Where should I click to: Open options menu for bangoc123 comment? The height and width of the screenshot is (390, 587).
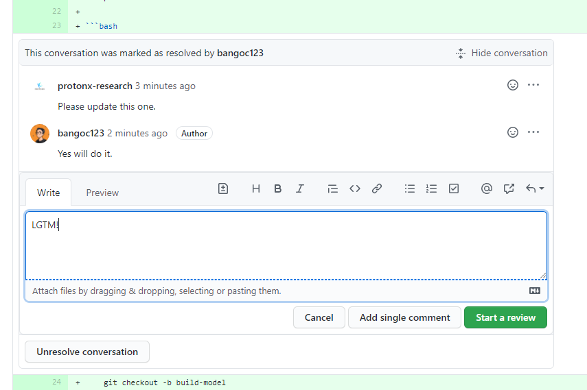tap(533, 132)
